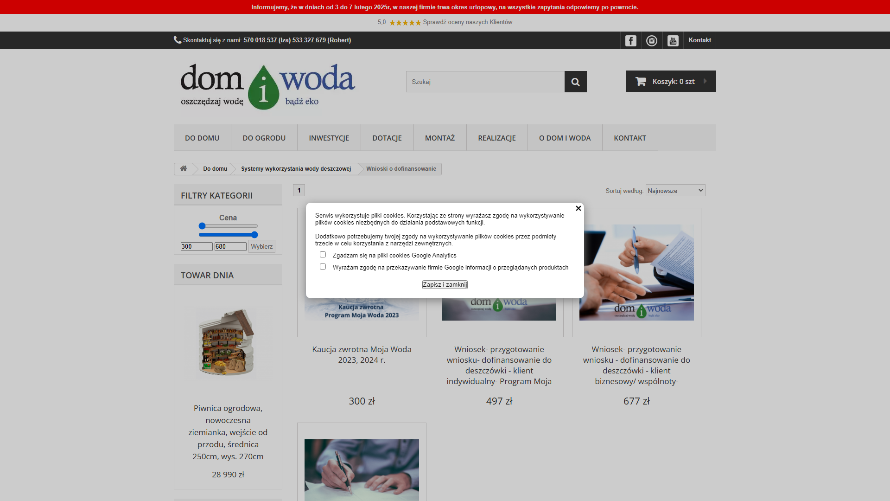Expand the Koszyk cart arrow
890x501 pixels.
coord(705,81)
